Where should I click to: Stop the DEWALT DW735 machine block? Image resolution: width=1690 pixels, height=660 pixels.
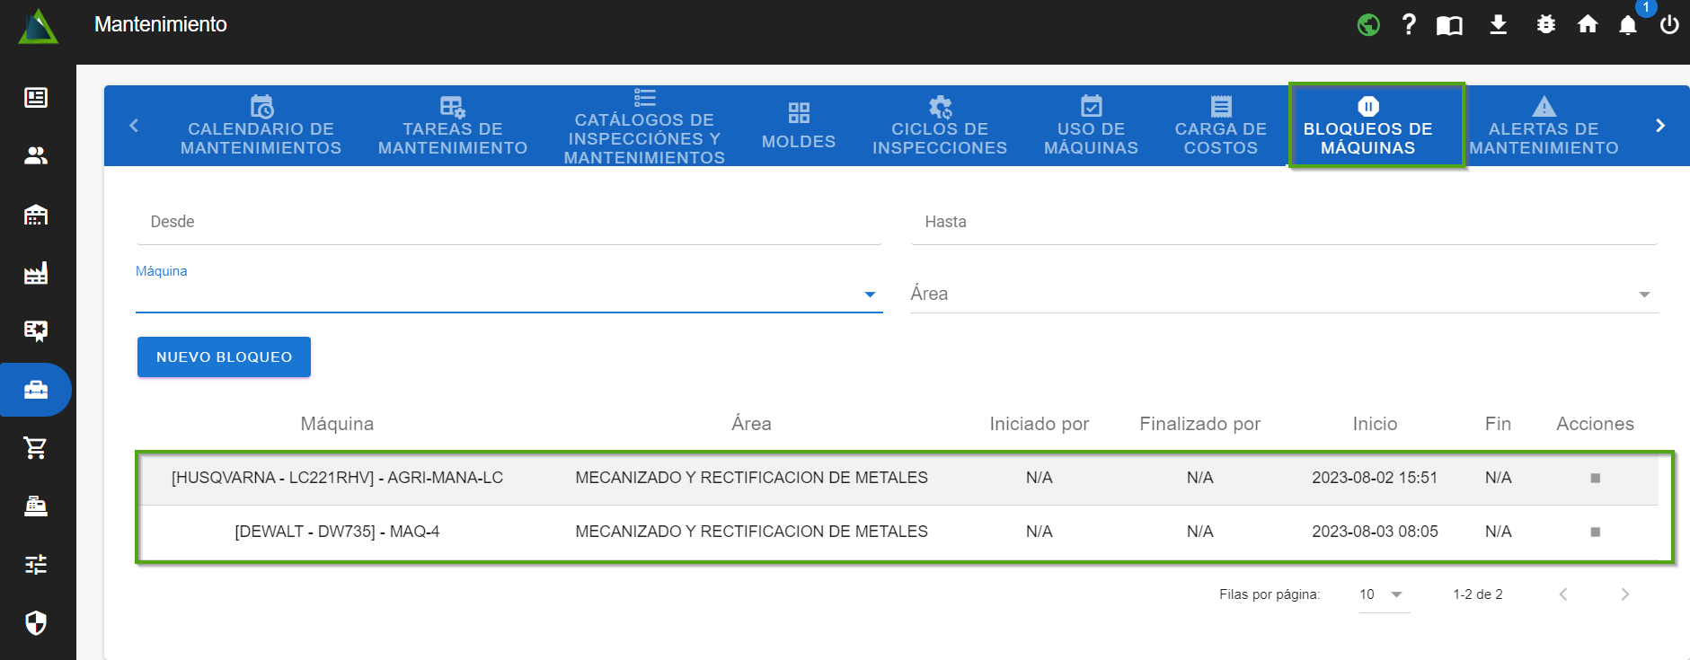[1595, 532]
